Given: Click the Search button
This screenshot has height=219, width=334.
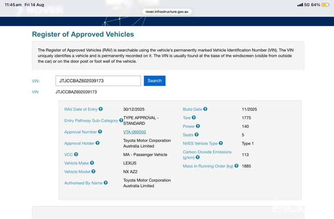Looking at the screenshot, I should pyautogui.click(x=155, y=81).
